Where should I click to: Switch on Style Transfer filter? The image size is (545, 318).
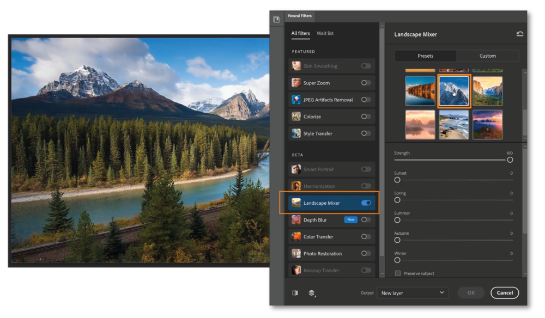(x=366, y=133)
